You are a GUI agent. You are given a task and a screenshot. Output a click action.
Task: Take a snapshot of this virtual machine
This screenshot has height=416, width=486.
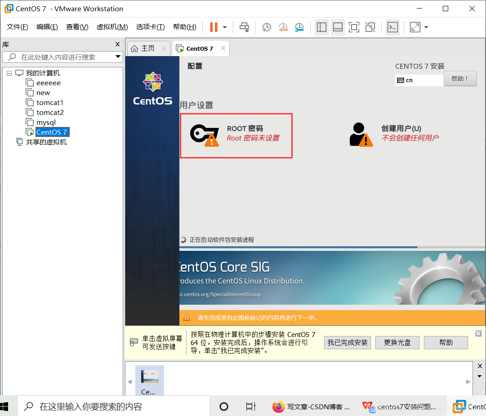pos(266,27)
